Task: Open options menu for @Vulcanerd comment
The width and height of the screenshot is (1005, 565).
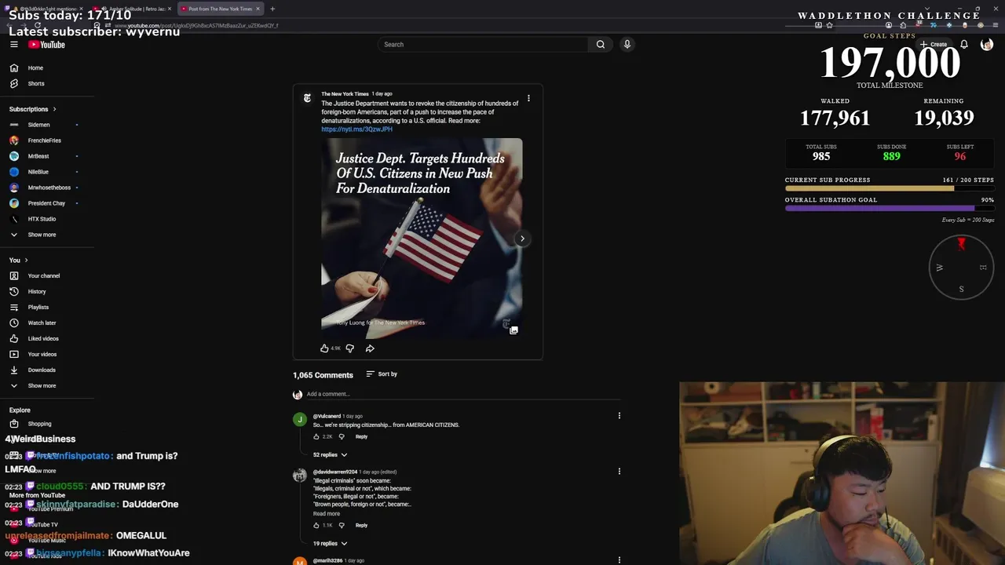Action: (x=619, y=416)
